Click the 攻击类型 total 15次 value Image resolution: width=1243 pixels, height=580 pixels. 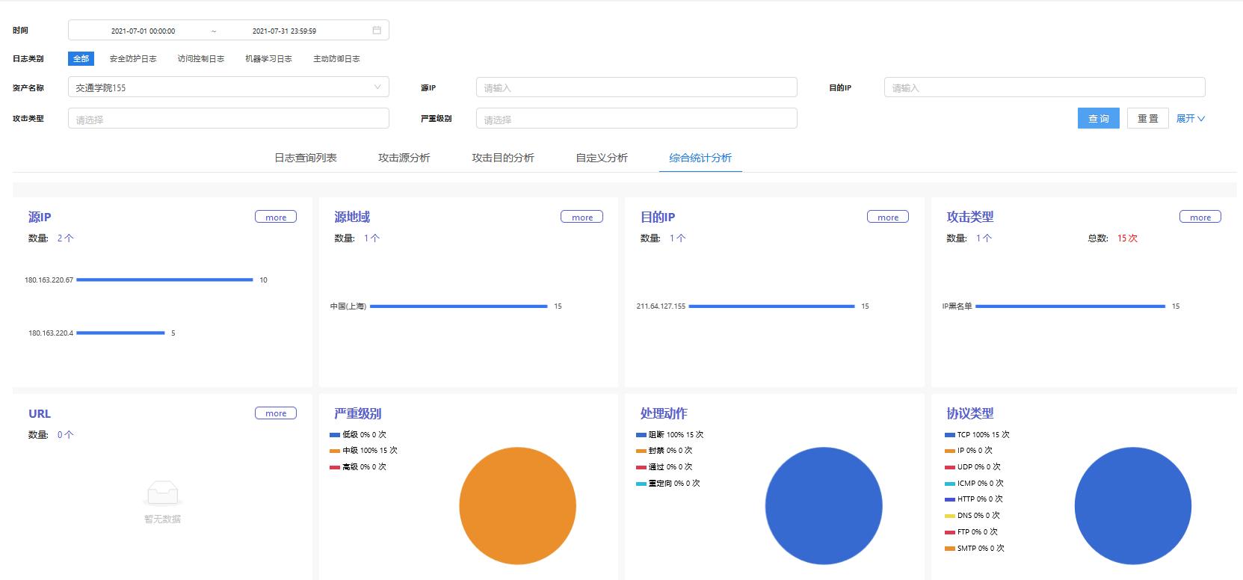pyautogui.click(x=1127, y=238)
